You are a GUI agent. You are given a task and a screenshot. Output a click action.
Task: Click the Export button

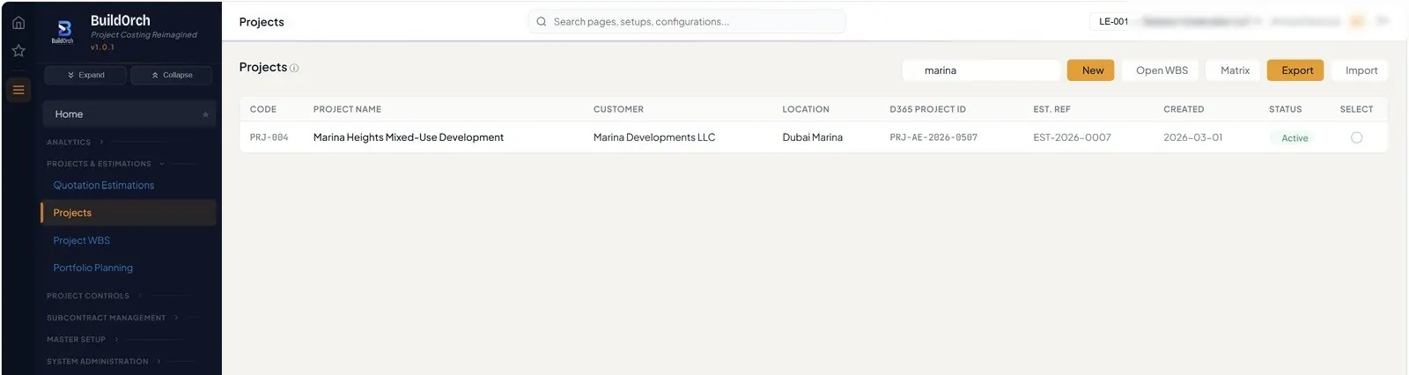point(1296,70)
